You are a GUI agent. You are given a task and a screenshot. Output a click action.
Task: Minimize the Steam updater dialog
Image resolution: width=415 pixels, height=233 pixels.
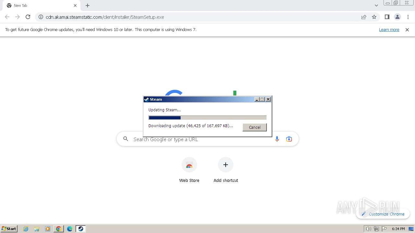(x=257, y=99)
